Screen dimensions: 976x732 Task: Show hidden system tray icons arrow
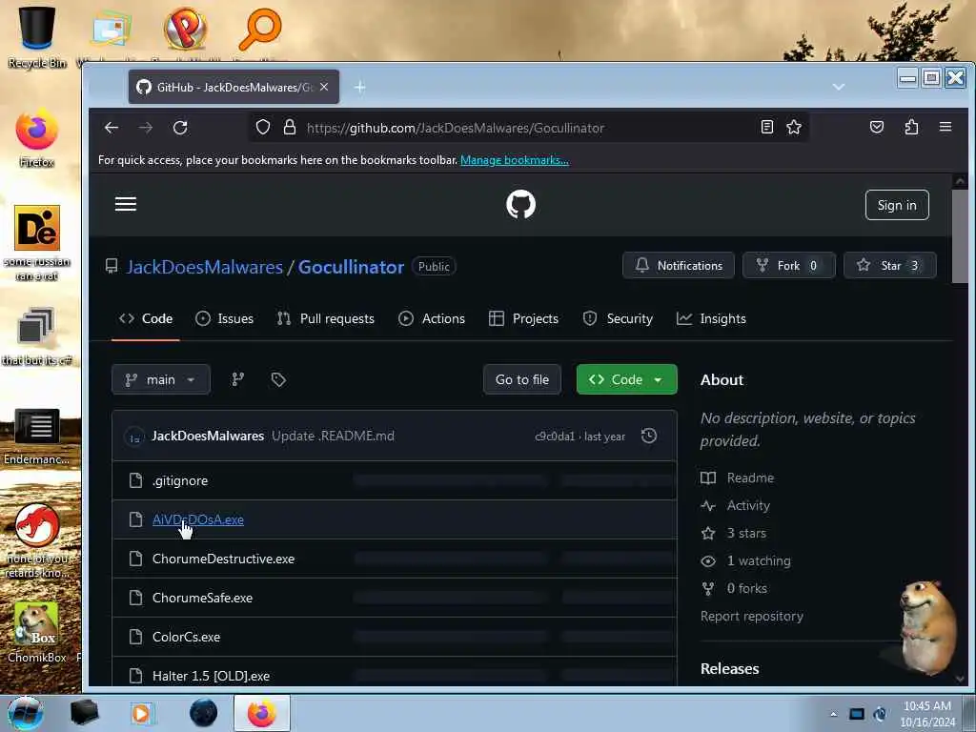pyautogui.click(x=833, y=714)
